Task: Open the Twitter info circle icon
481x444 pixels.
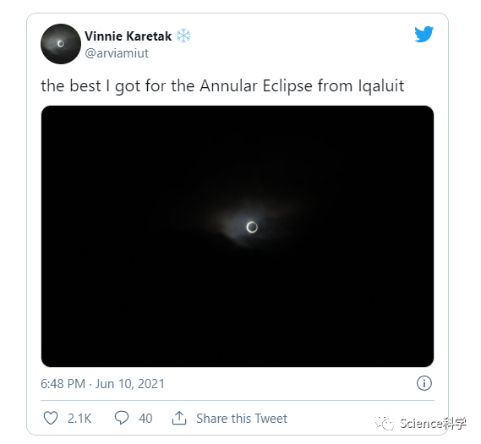Action: point(424,383)
